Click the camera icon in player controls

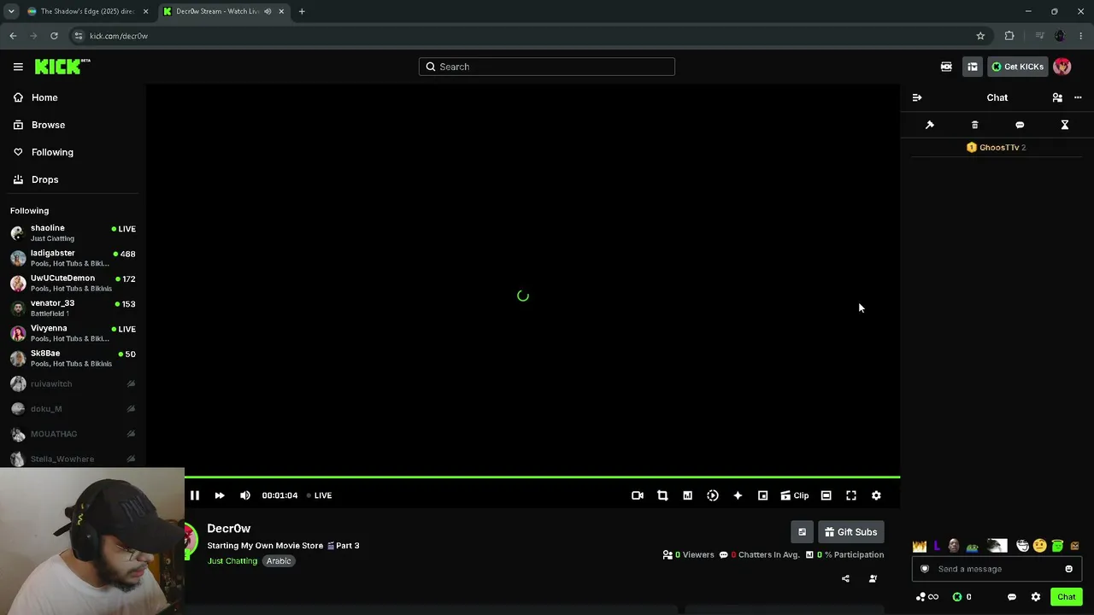(x=638, y=495)
